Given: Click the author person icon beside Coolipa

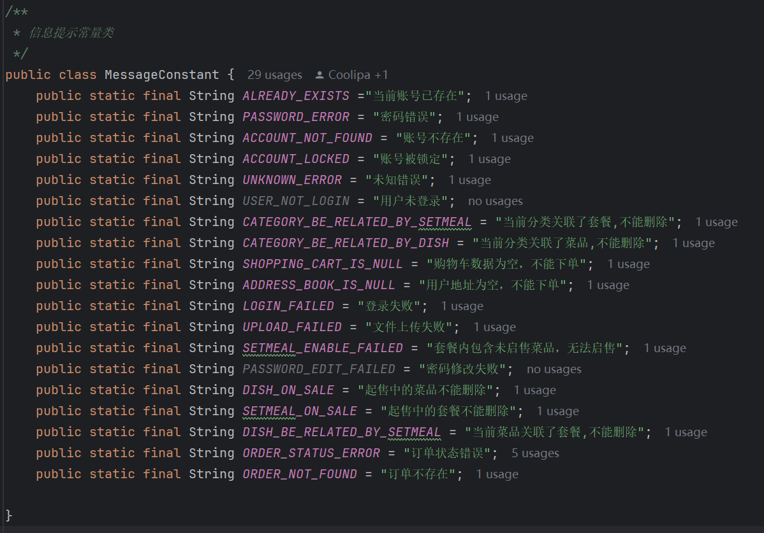Looking at the screenshot, I should [320, 75].
